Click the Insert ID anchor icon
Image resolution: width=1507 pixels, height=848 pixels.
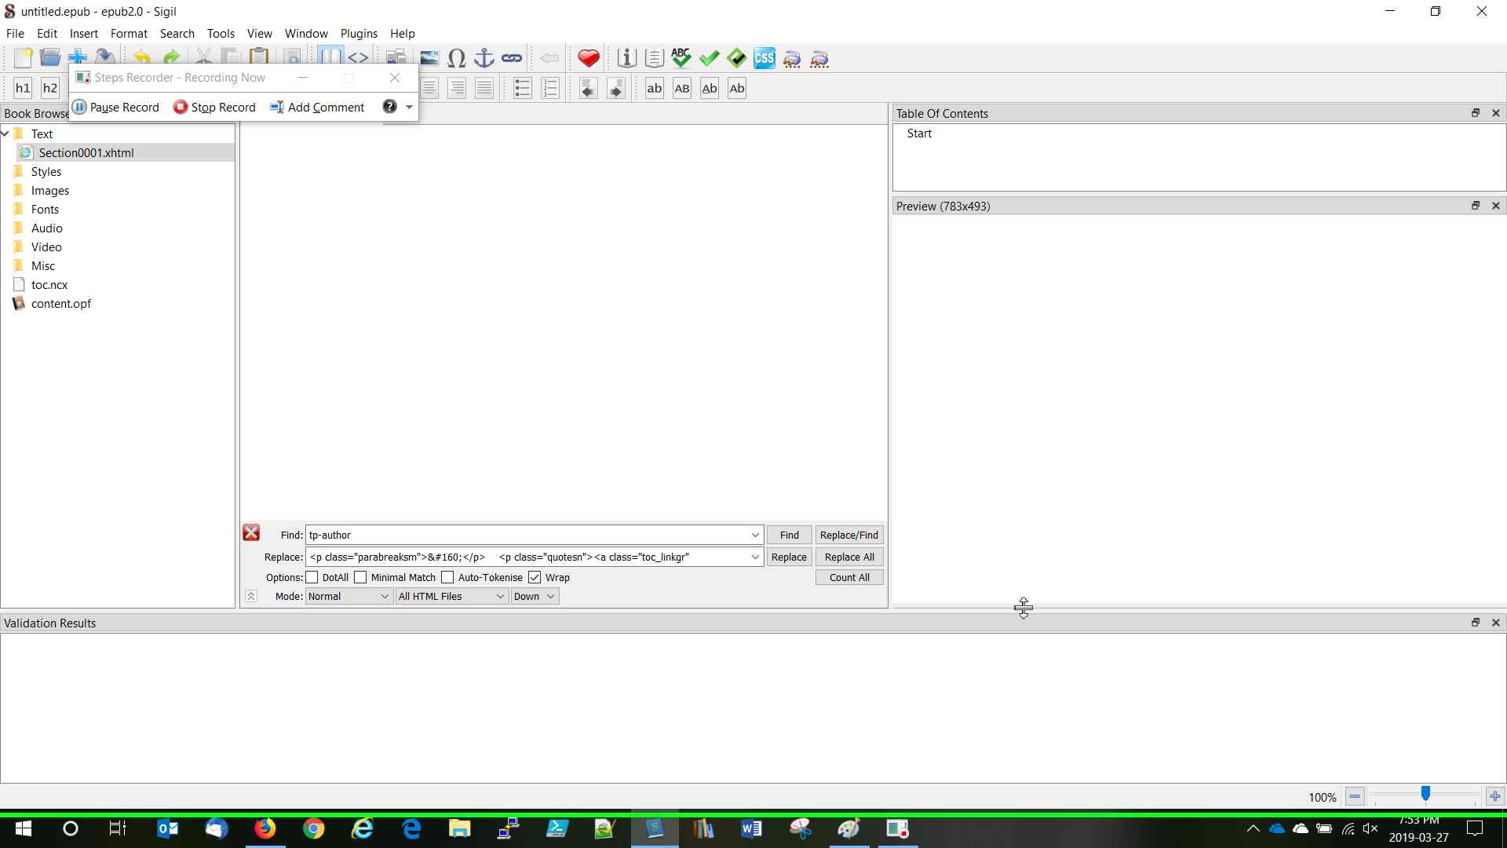(x=484, y=58)
